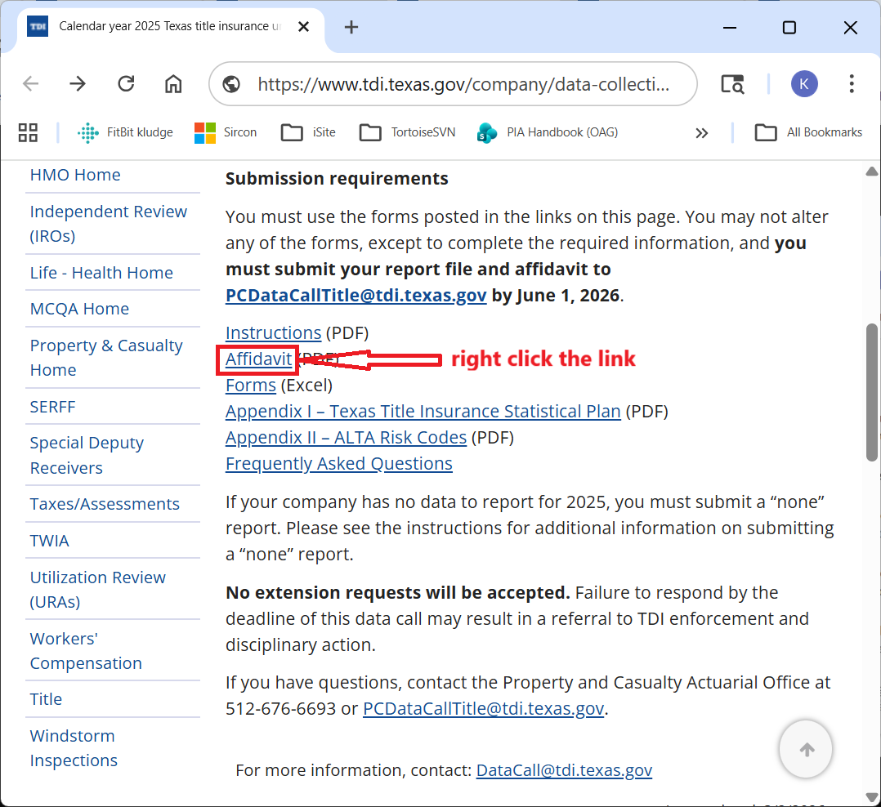Expand hidden bookmarks with double chevron
881x807 pixels.
coord(701,133)
